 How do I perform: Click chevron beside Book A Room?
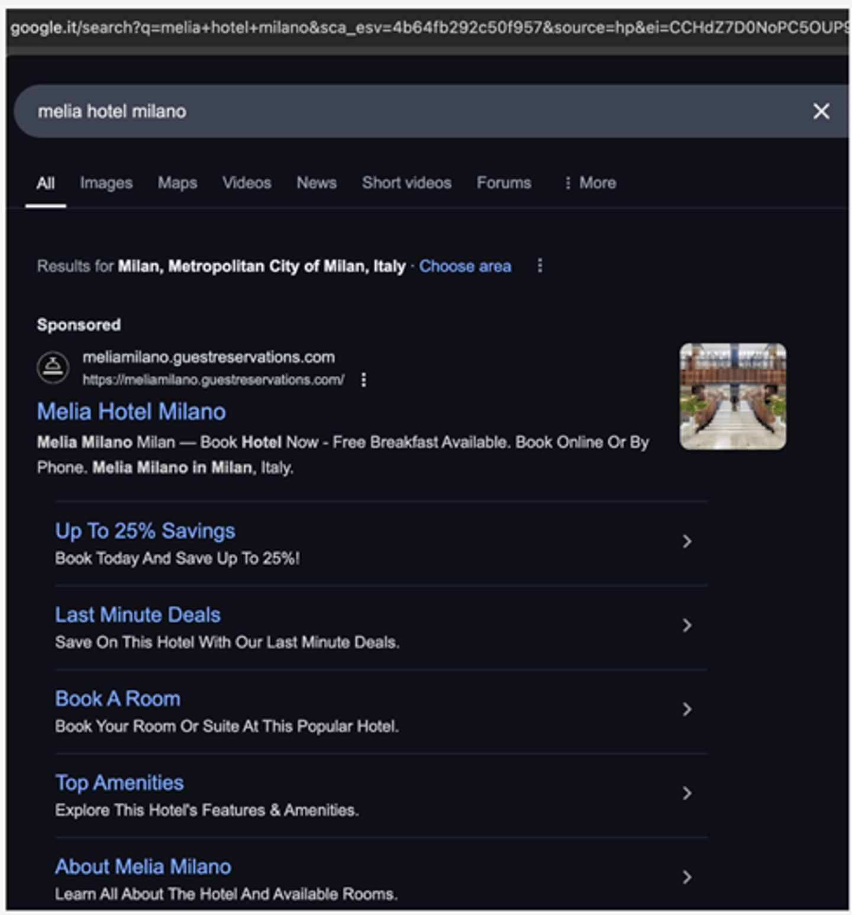point(687,710)
